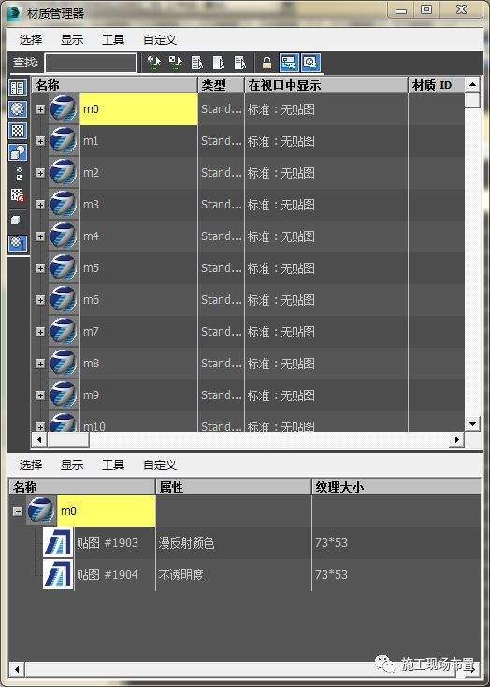
Task: Click the display objects cube-sphere sidebar icon
Action: pyautogui.click(x=18, y=152)
